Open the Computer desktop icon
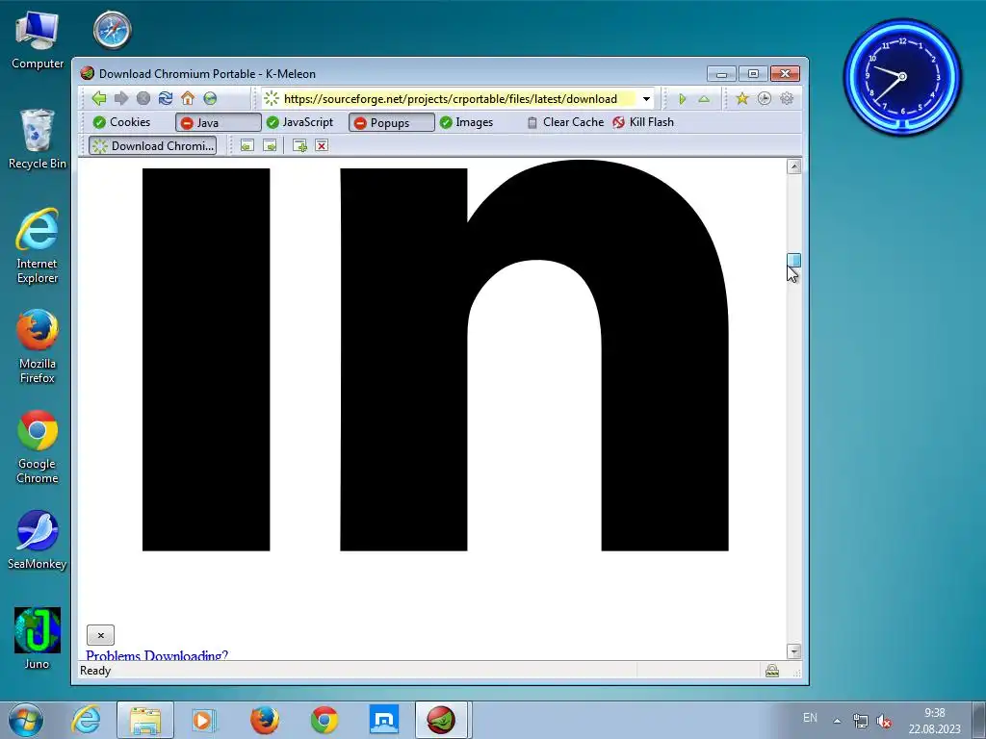 point(38,40)
